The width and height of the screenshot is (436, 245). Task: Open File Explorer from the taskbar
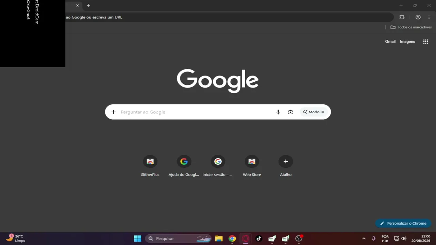219,239
